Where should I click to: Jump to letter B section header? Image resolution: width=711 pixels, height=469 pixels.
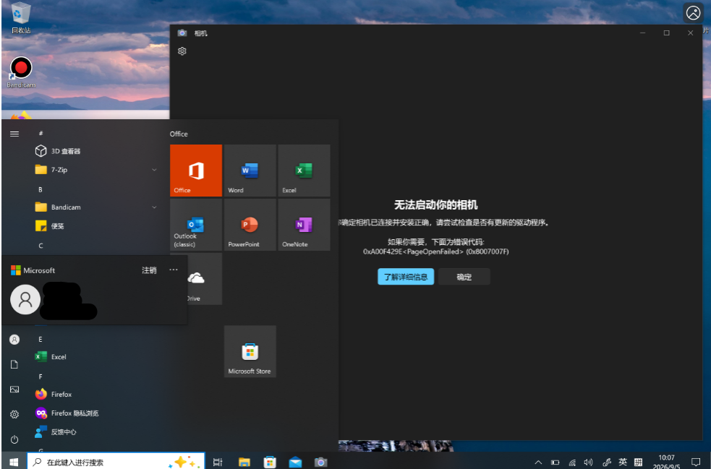[41, 189]
